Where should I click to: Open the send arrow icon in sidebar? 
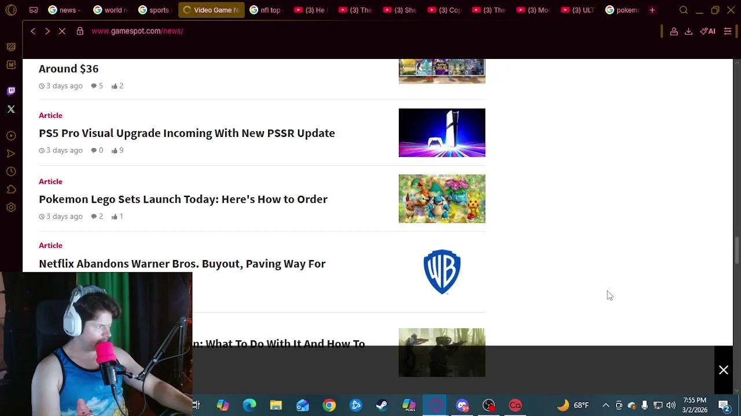pos(11,154)
